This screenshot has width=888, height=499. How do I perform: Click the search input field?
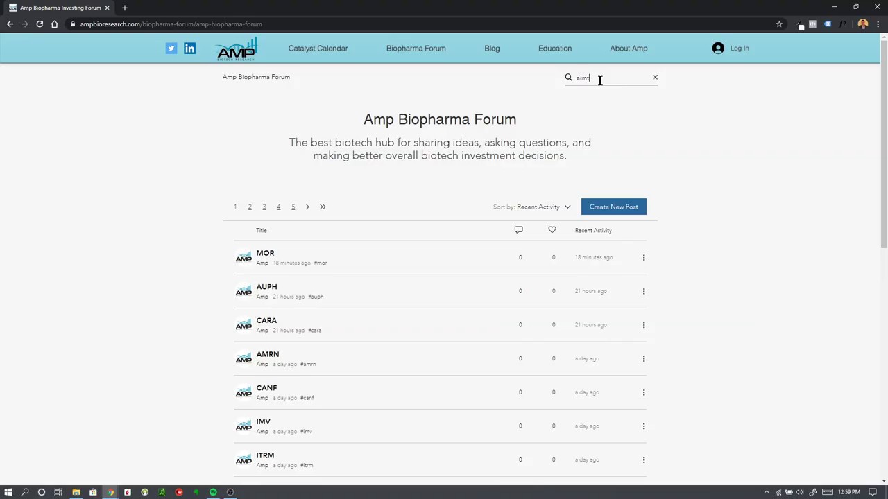612,78
